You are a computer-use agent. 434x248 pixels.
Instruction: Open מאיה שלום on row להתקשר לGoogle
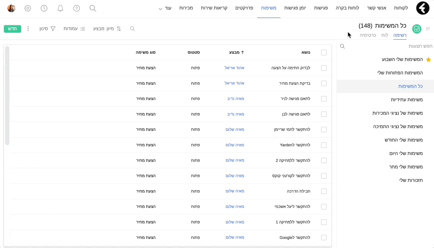click(235, 238)
